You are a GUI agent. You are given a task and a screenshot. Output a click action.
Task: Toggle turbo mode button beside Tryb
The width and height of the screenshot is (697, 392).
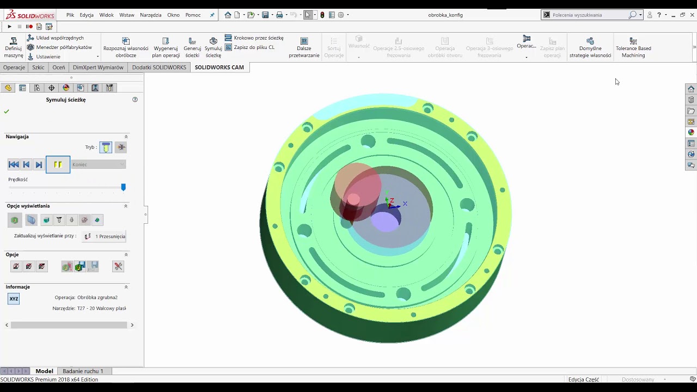coord(121,147)
